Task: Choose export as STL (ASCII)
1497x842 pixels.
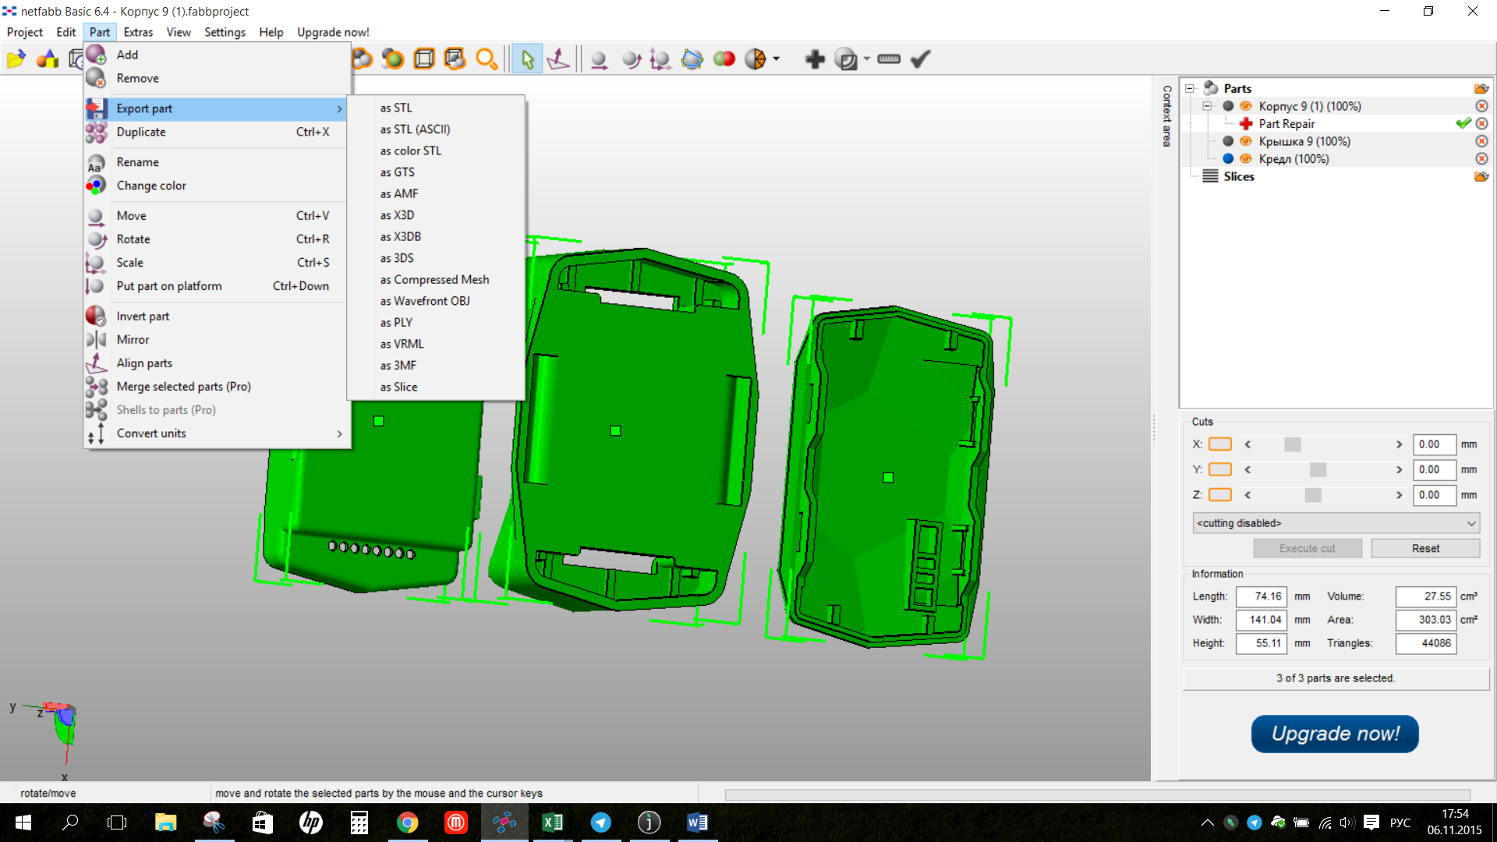Action: click(415, 129)
